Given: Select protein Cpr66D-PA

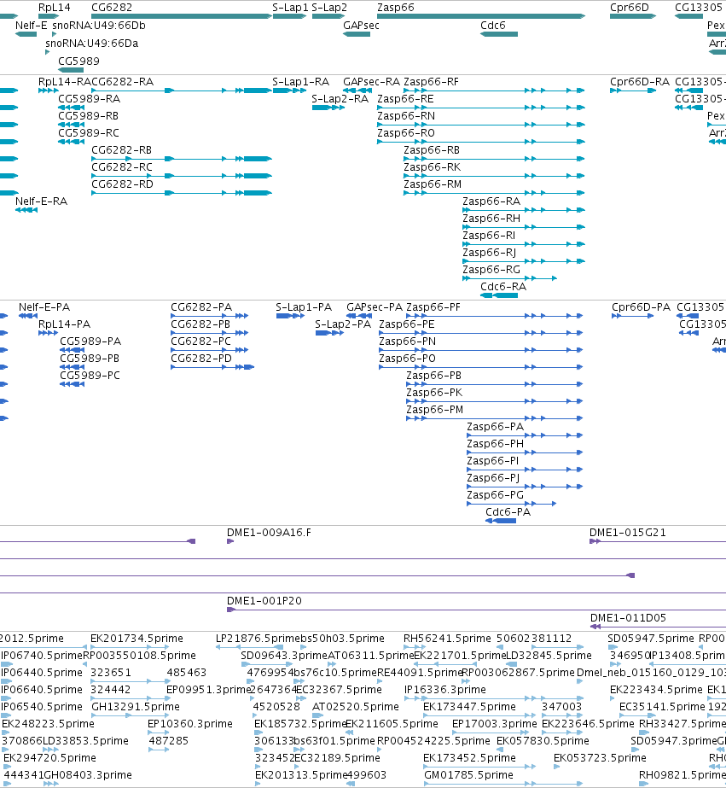Looking at the screenshot, I should [642, 307].
